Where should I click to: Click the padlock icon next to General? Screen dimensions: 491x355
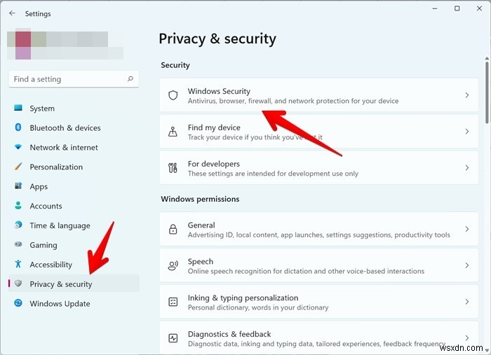(x=173, y=230)
